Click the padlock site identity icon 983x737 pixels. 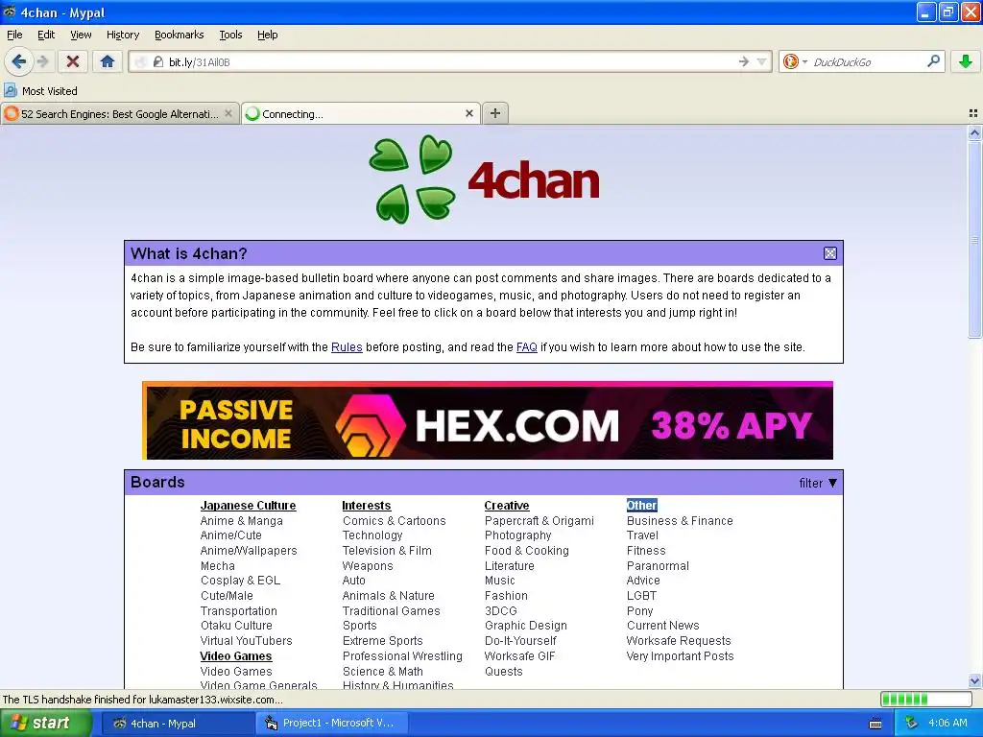point(158,62)
